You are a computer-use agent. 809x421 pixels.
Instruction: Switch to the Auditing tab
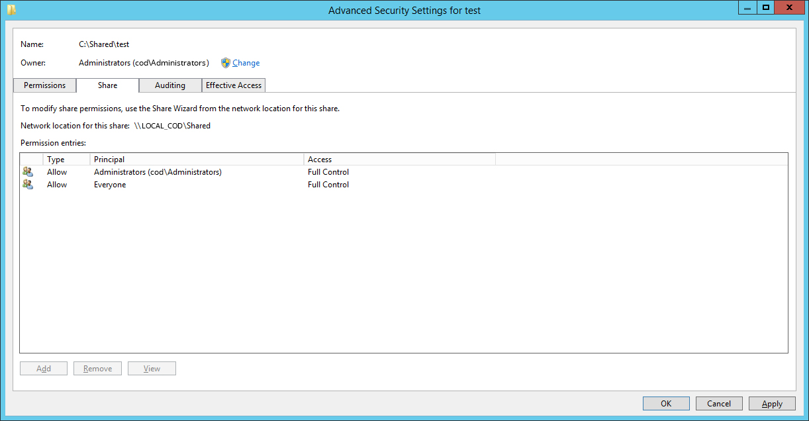(x=170, y=85)
